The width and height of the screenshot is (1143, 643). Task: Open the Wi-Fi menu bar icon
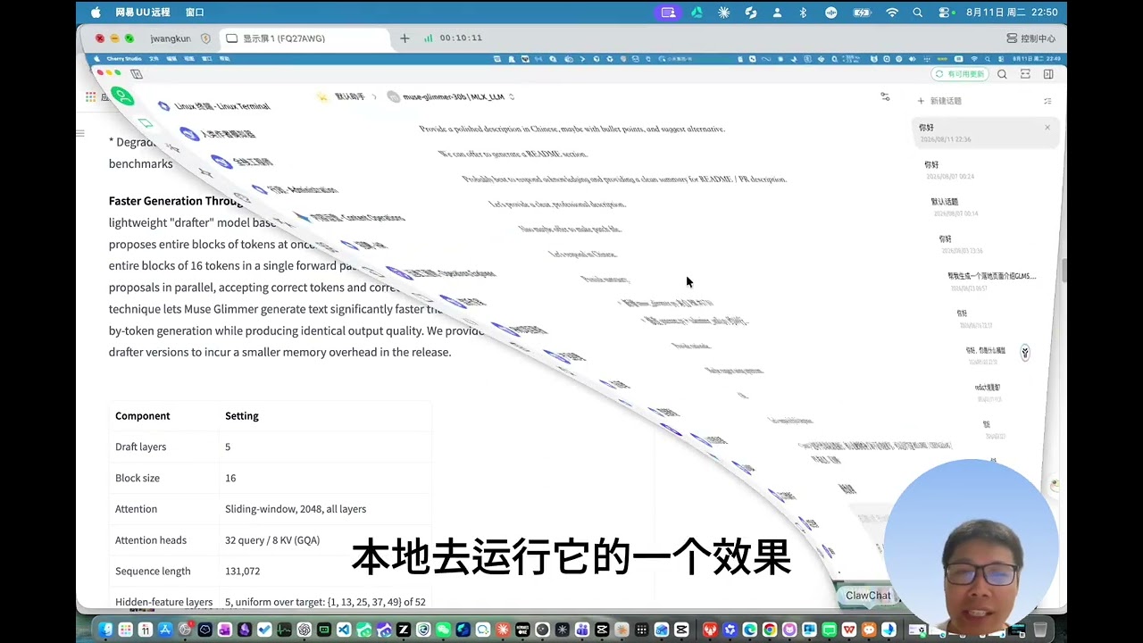(x=891, y=13)
